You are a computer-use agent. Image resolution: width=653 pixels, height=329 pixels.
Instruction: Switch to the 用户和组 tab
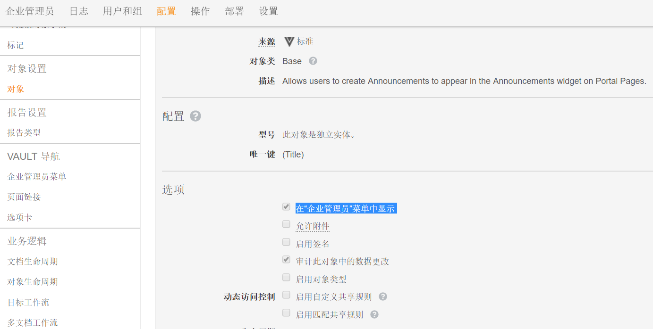[122, 11]
